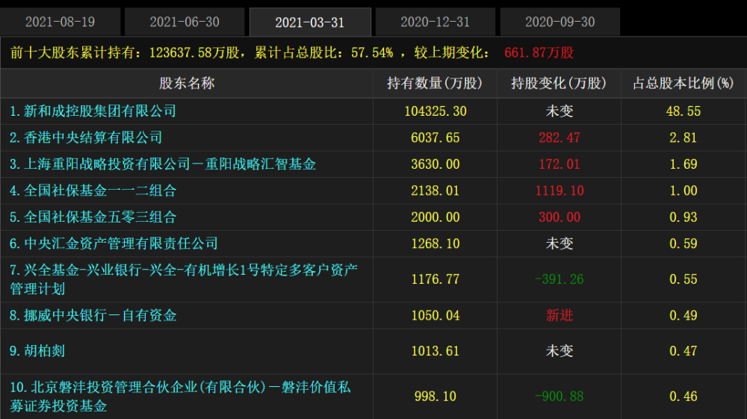The height and width of the screenshot is (419, 747).
Task: Click the change value -391.26
Action: [x=560, y=279]
